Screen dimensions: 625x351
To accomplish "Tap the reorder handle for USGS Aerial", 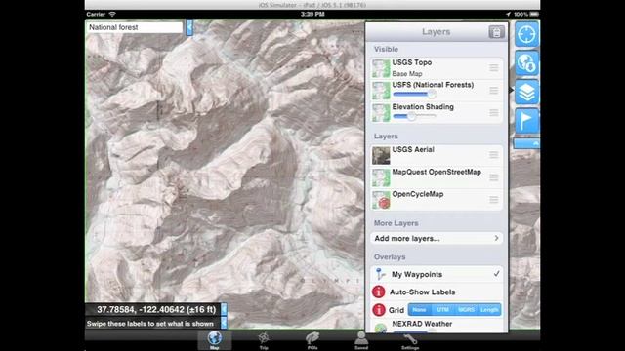I will click(x=494, y=155).
